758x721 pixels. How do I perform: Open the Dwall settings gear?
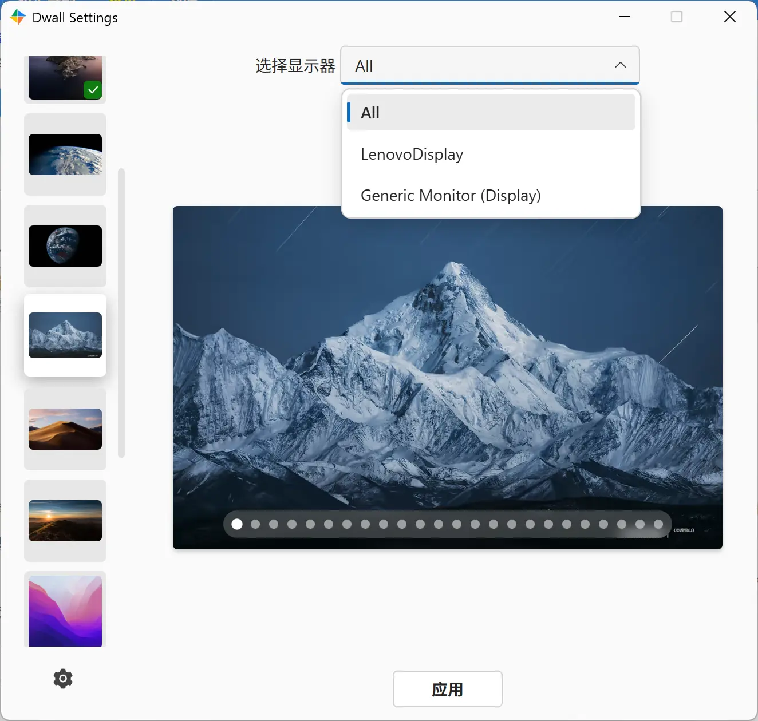[62, 678]
